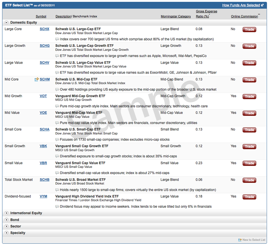Screen dimensions: 269x246
Task: Click the comment icon in the SCHG row
Action: (x=57, y=56)
